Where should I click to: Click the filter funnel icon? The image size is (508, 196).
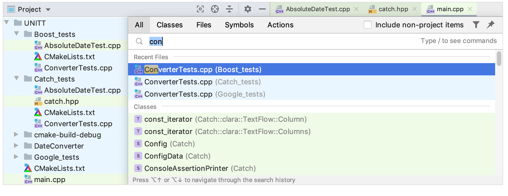pos(476,25)
